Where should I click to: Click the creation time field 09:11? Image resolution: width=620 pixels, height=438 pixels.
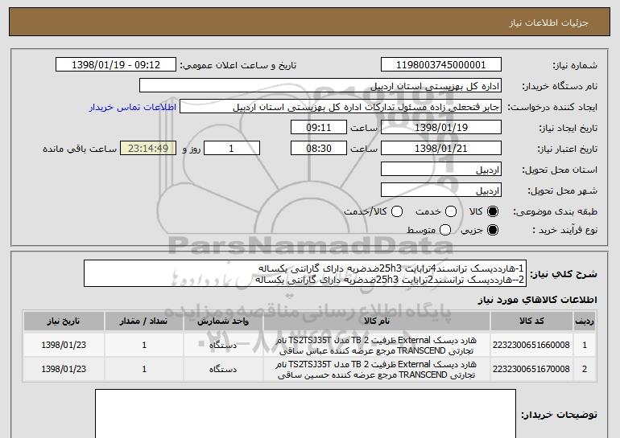[x=319, y=128]
